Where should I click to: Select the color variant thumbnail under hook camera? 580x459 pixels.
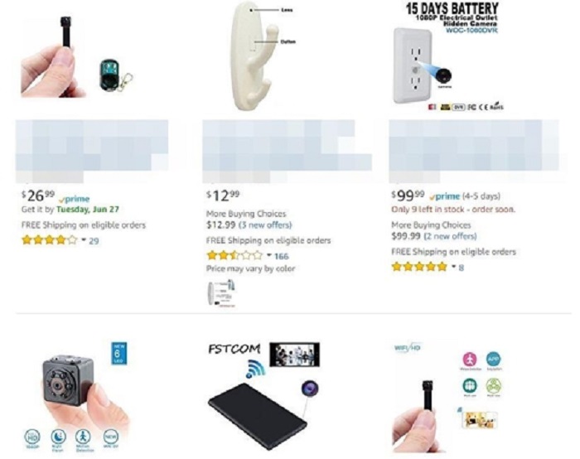221,292
